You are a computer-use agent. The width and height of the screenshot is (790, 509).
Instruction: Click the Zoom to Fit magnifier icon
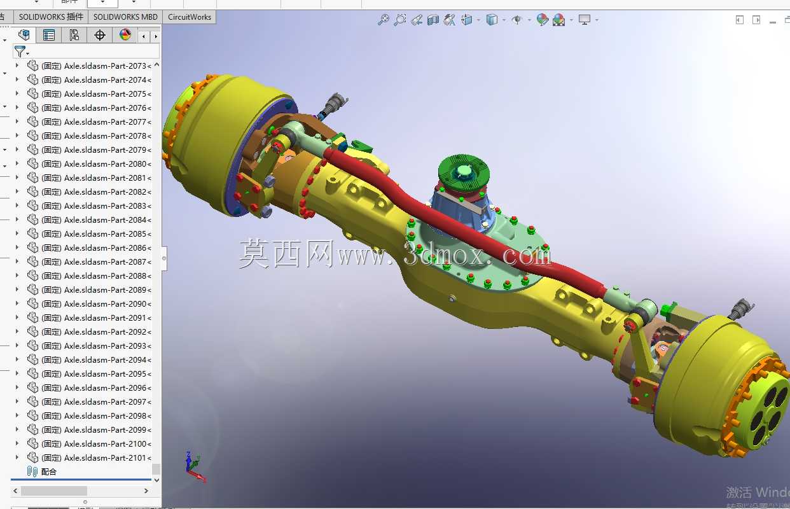pos(383,20)
